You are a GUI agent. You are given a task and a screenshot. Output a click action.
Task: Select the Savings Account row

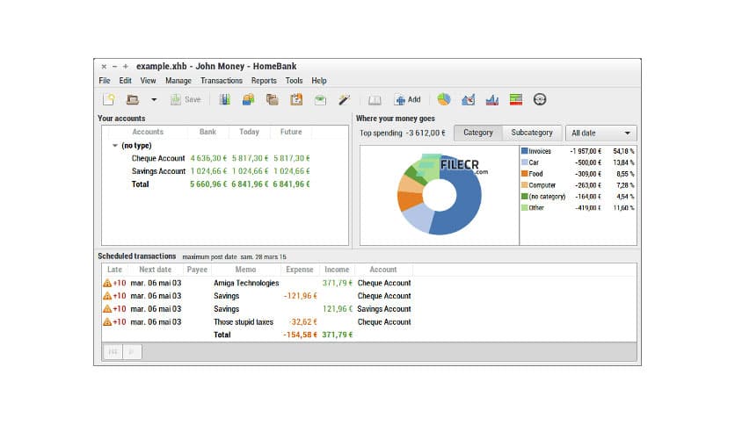click(x=225, y=171)
